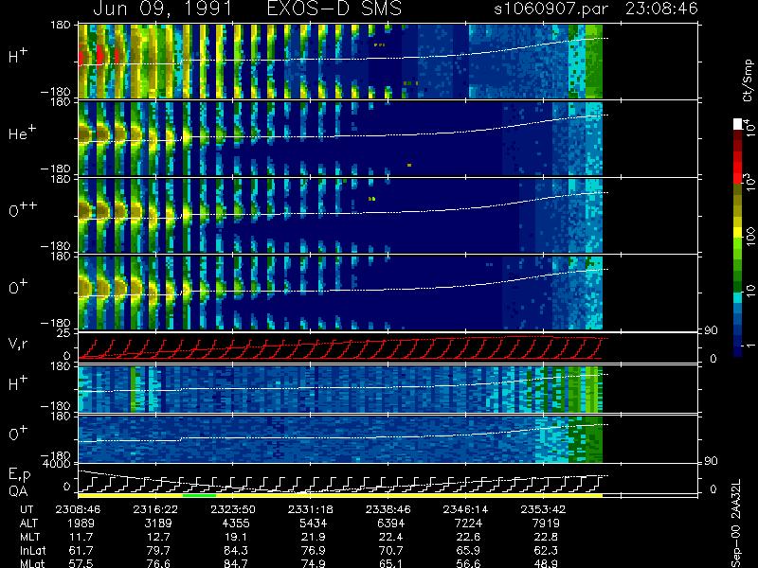758x568 pixels.
Task: Click the "MLat" row label
Action: pyautogui.click(x=32, y=563)
